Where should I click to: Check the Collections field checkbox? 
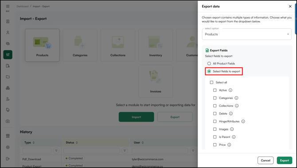[215, 105]
